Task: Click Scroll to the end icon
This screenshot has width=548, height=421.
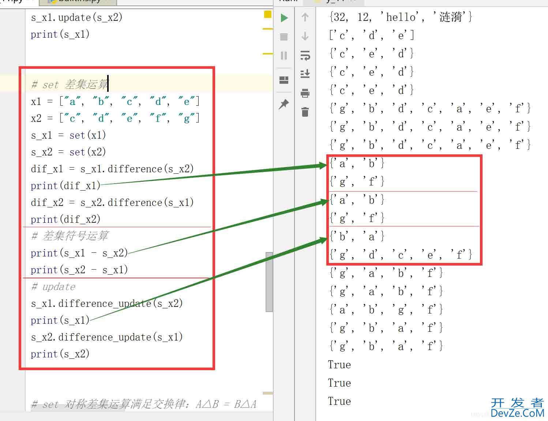Action: point(305,74)
